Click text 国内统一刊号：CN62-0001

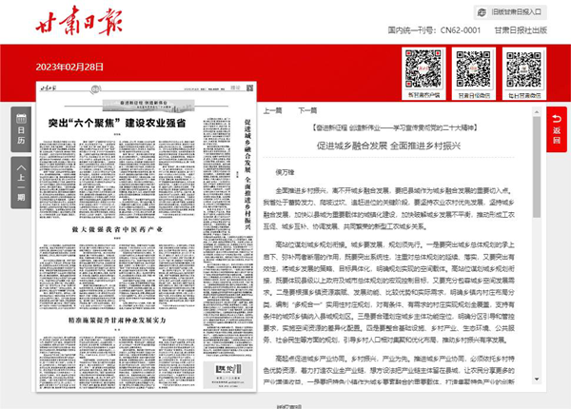click(434, 30)
